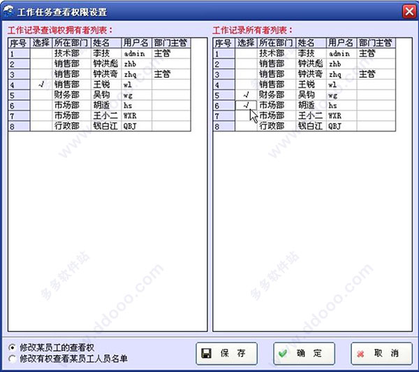Viewport: 419px width, 372px height.
Task: Select 胡适 in the left table
Action: click(x=106, y=106)
